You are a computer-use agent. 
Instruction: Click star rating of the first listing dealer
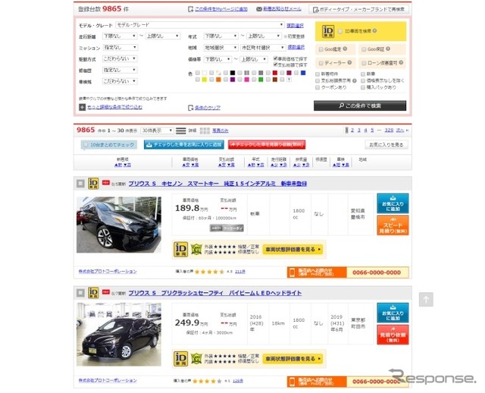point(209,272)
